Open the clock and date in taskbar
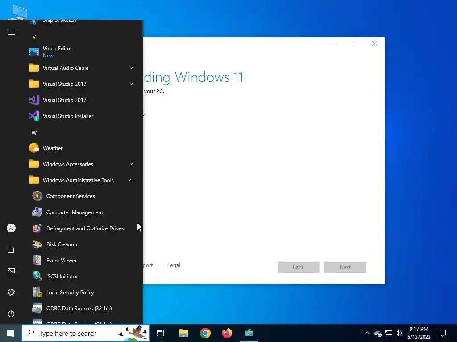 click(419, 333)
